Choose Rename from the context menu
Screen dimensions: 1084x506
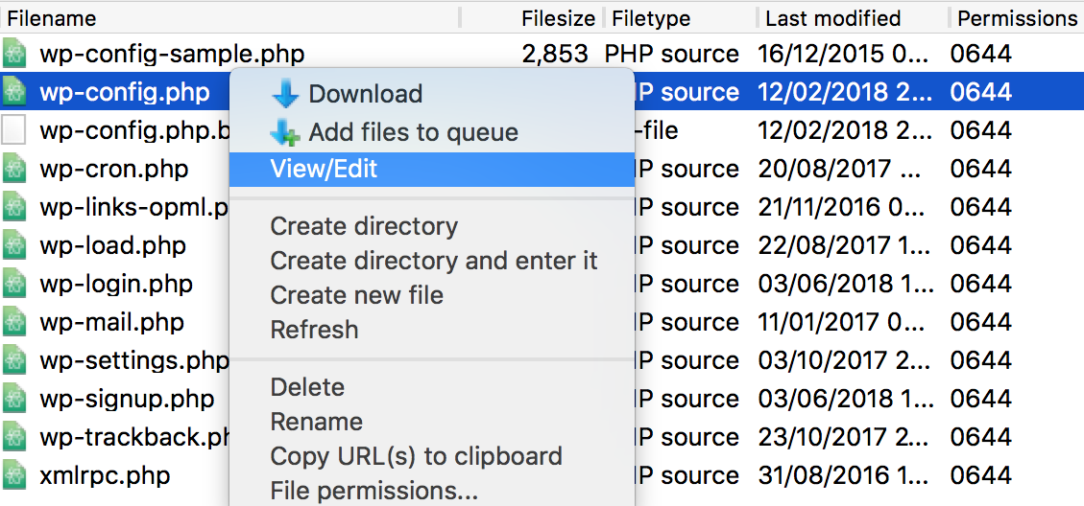pyautogui.click(x=432, y=422)
